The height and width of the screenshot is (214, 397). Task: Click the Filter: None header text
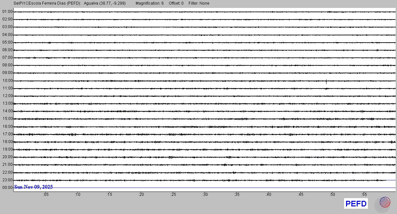tap(199, 3)
